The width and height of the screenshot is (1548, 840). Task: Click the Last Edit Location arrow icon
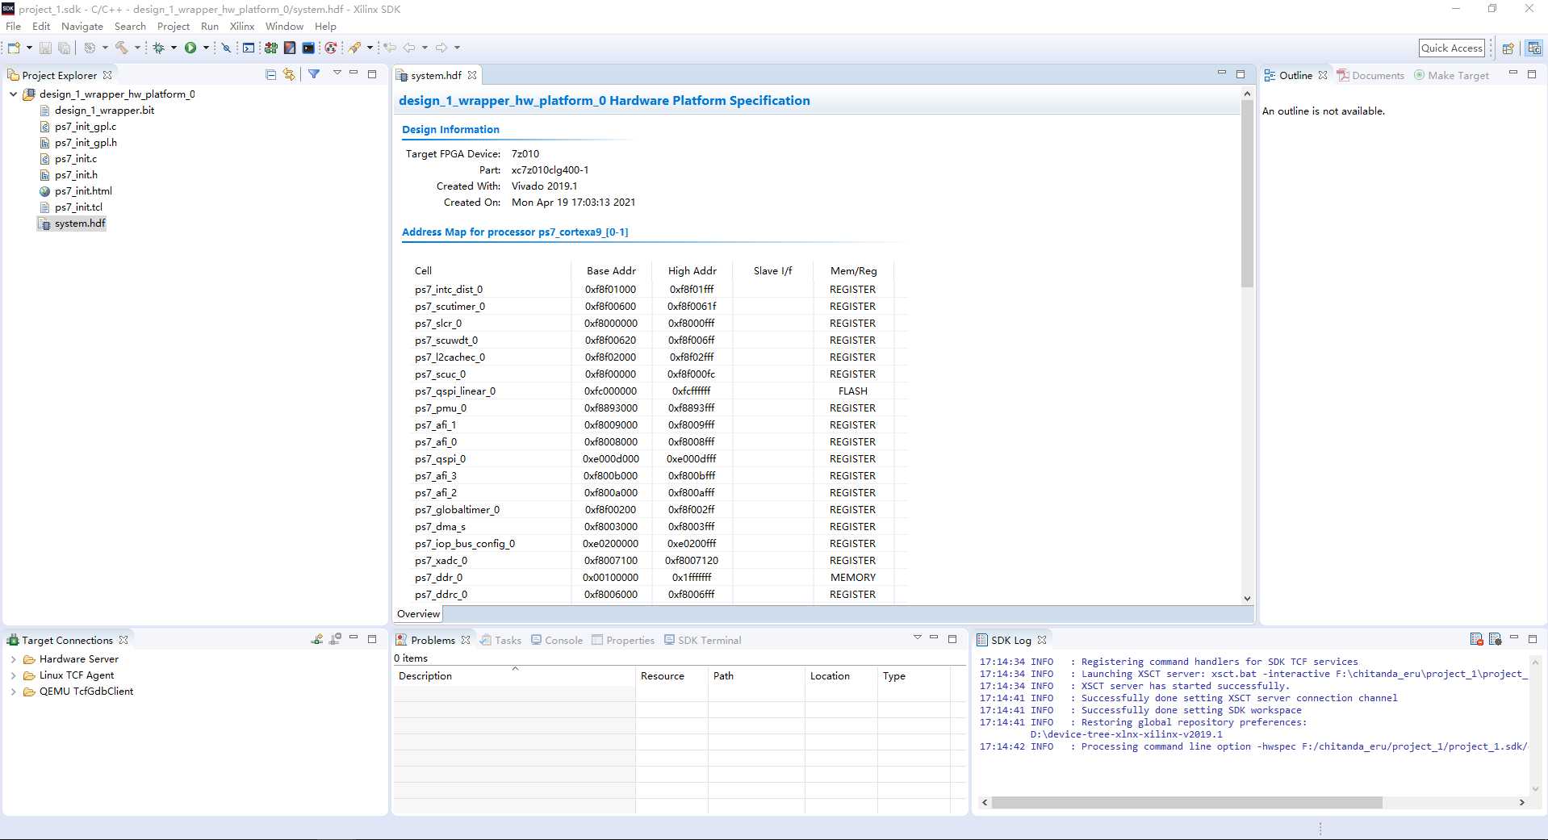391,48
